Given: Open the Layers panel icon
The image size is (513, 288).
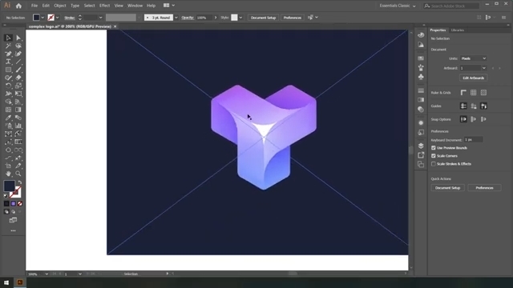Looking at the screenshot, I should [421, 146].
